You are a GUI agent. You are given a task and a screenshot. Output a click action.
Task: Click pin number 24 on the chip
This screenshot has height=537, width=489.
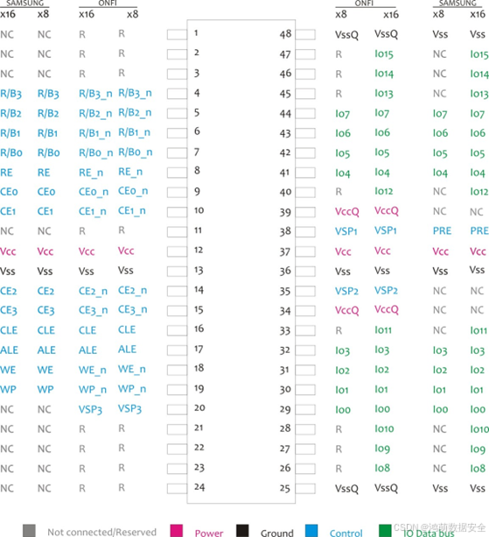[199, 487]
